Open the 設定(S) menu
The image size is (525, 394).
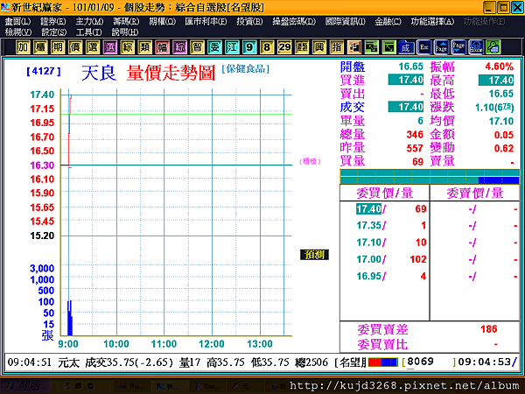tap(54, 32)
